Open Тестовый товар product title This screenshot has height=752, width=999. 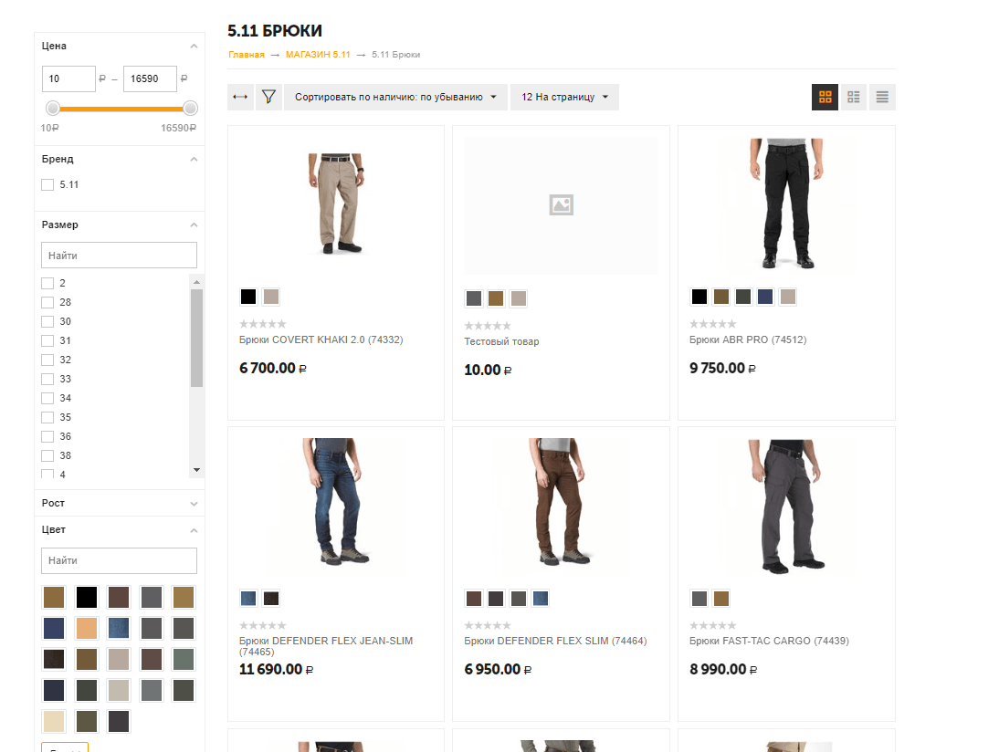click(501, 342)
